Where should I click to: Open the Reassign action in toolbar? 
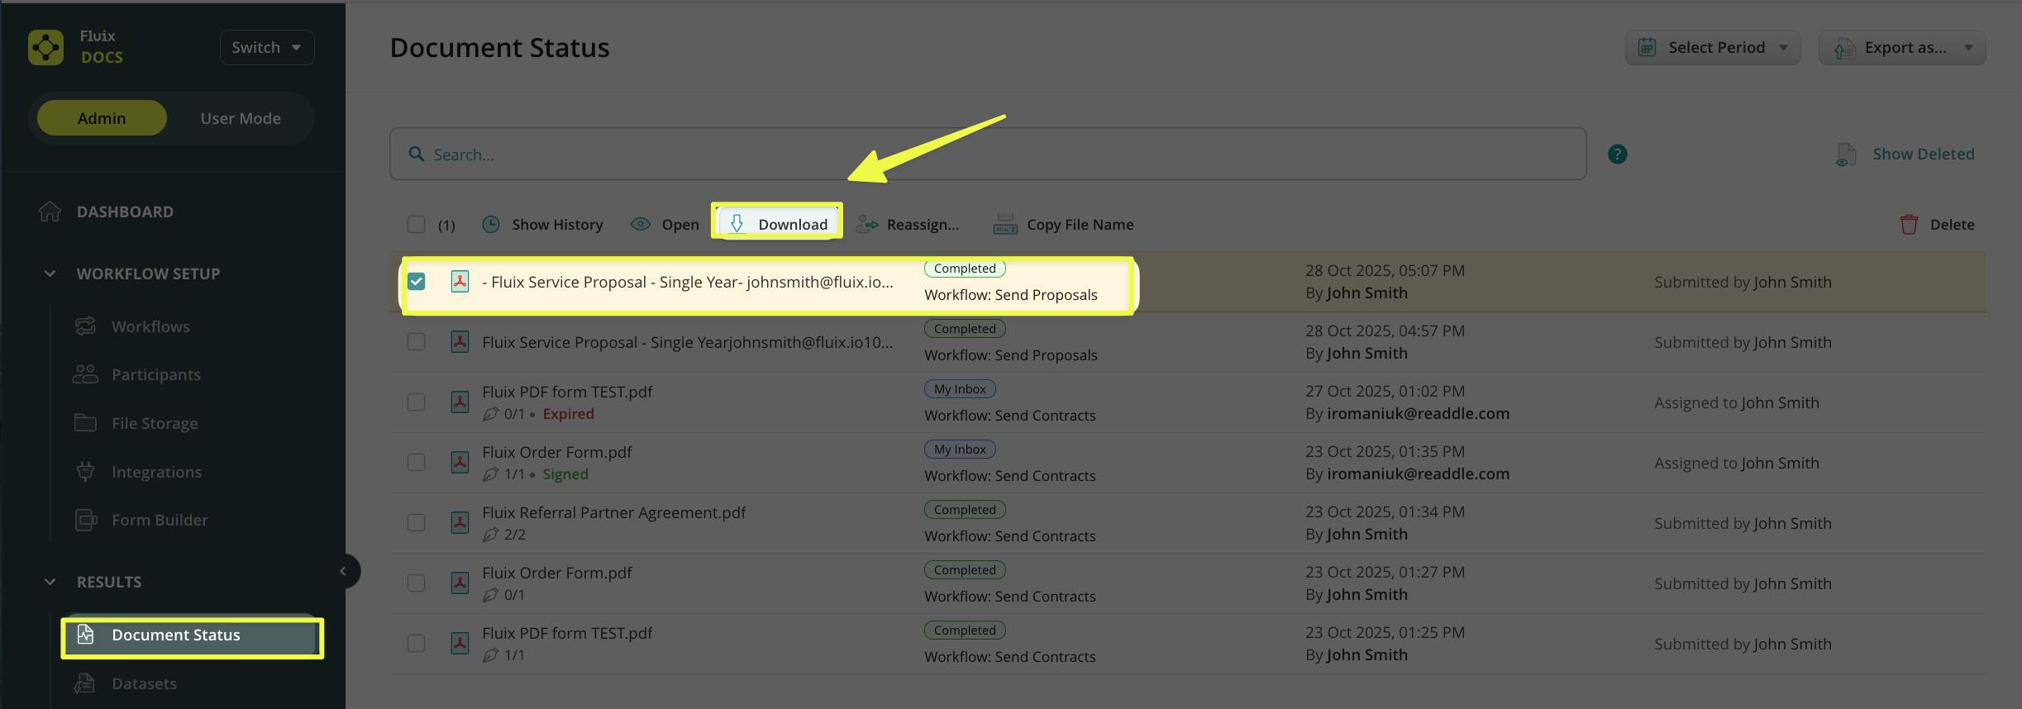pos(908,225)
